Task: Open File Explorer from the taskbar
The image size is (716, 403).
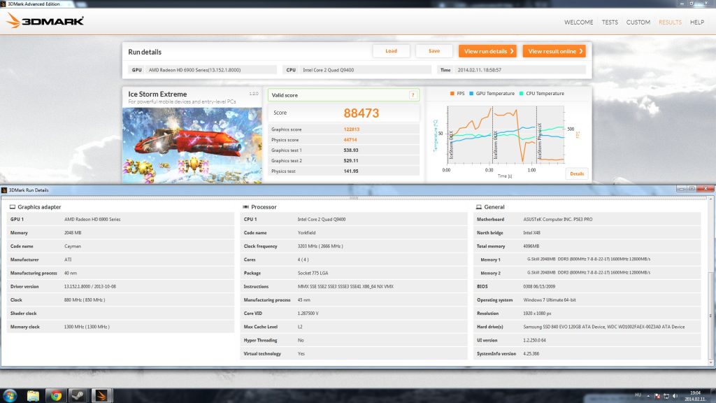Action: tap(33, 396)
